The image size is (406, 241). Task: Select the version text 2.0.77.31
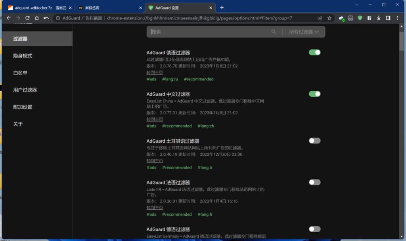coord(169,113)
